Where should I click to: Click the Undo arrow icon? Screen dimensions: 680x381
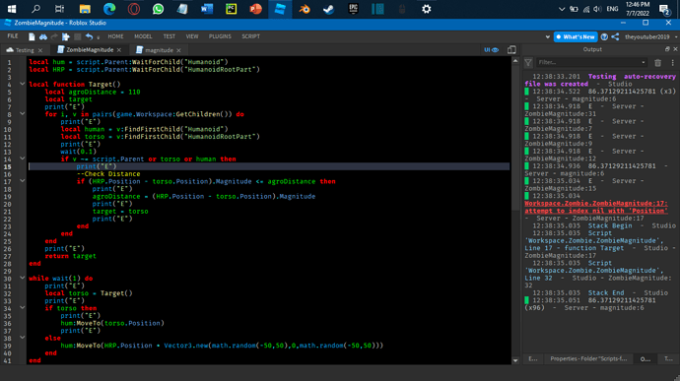(x=89, y=36)
